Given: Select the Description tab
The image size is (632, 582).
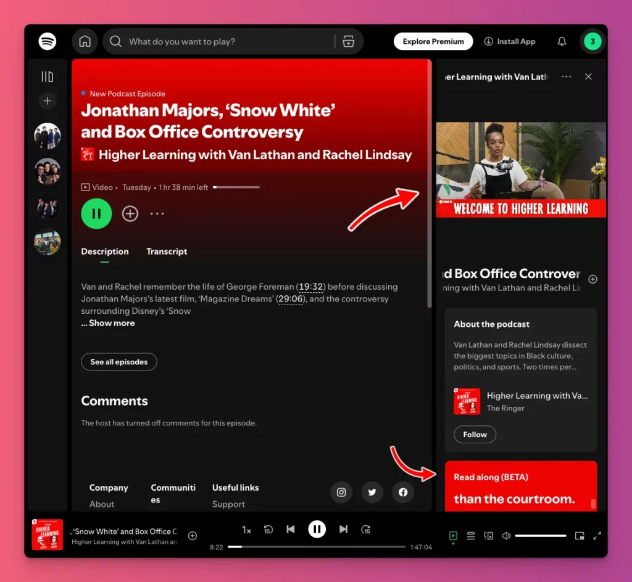Looking at the screenshot, I should [104, 251].
